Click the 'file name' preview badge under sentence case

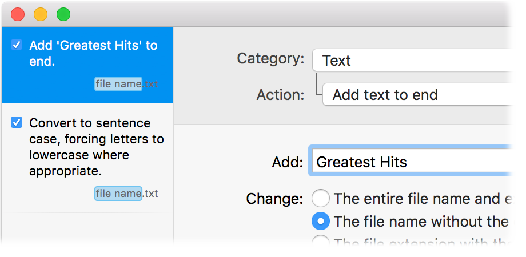pos(118,194)
